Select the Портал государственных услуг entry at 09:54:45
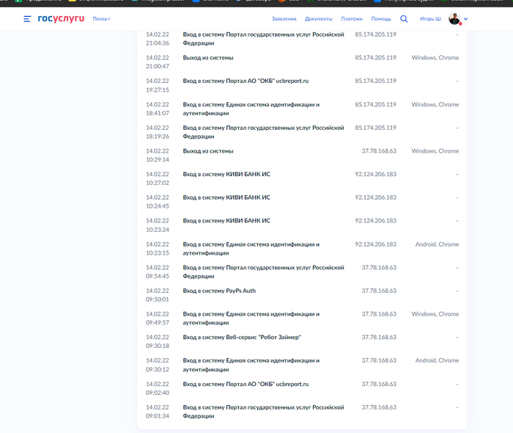Screen dimensions: 513x433 (x=263, y=272)
